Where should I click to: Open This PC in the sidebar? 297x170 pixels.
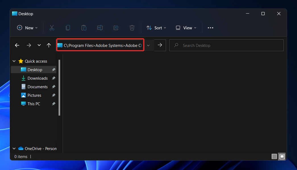(x=34, y=104)
